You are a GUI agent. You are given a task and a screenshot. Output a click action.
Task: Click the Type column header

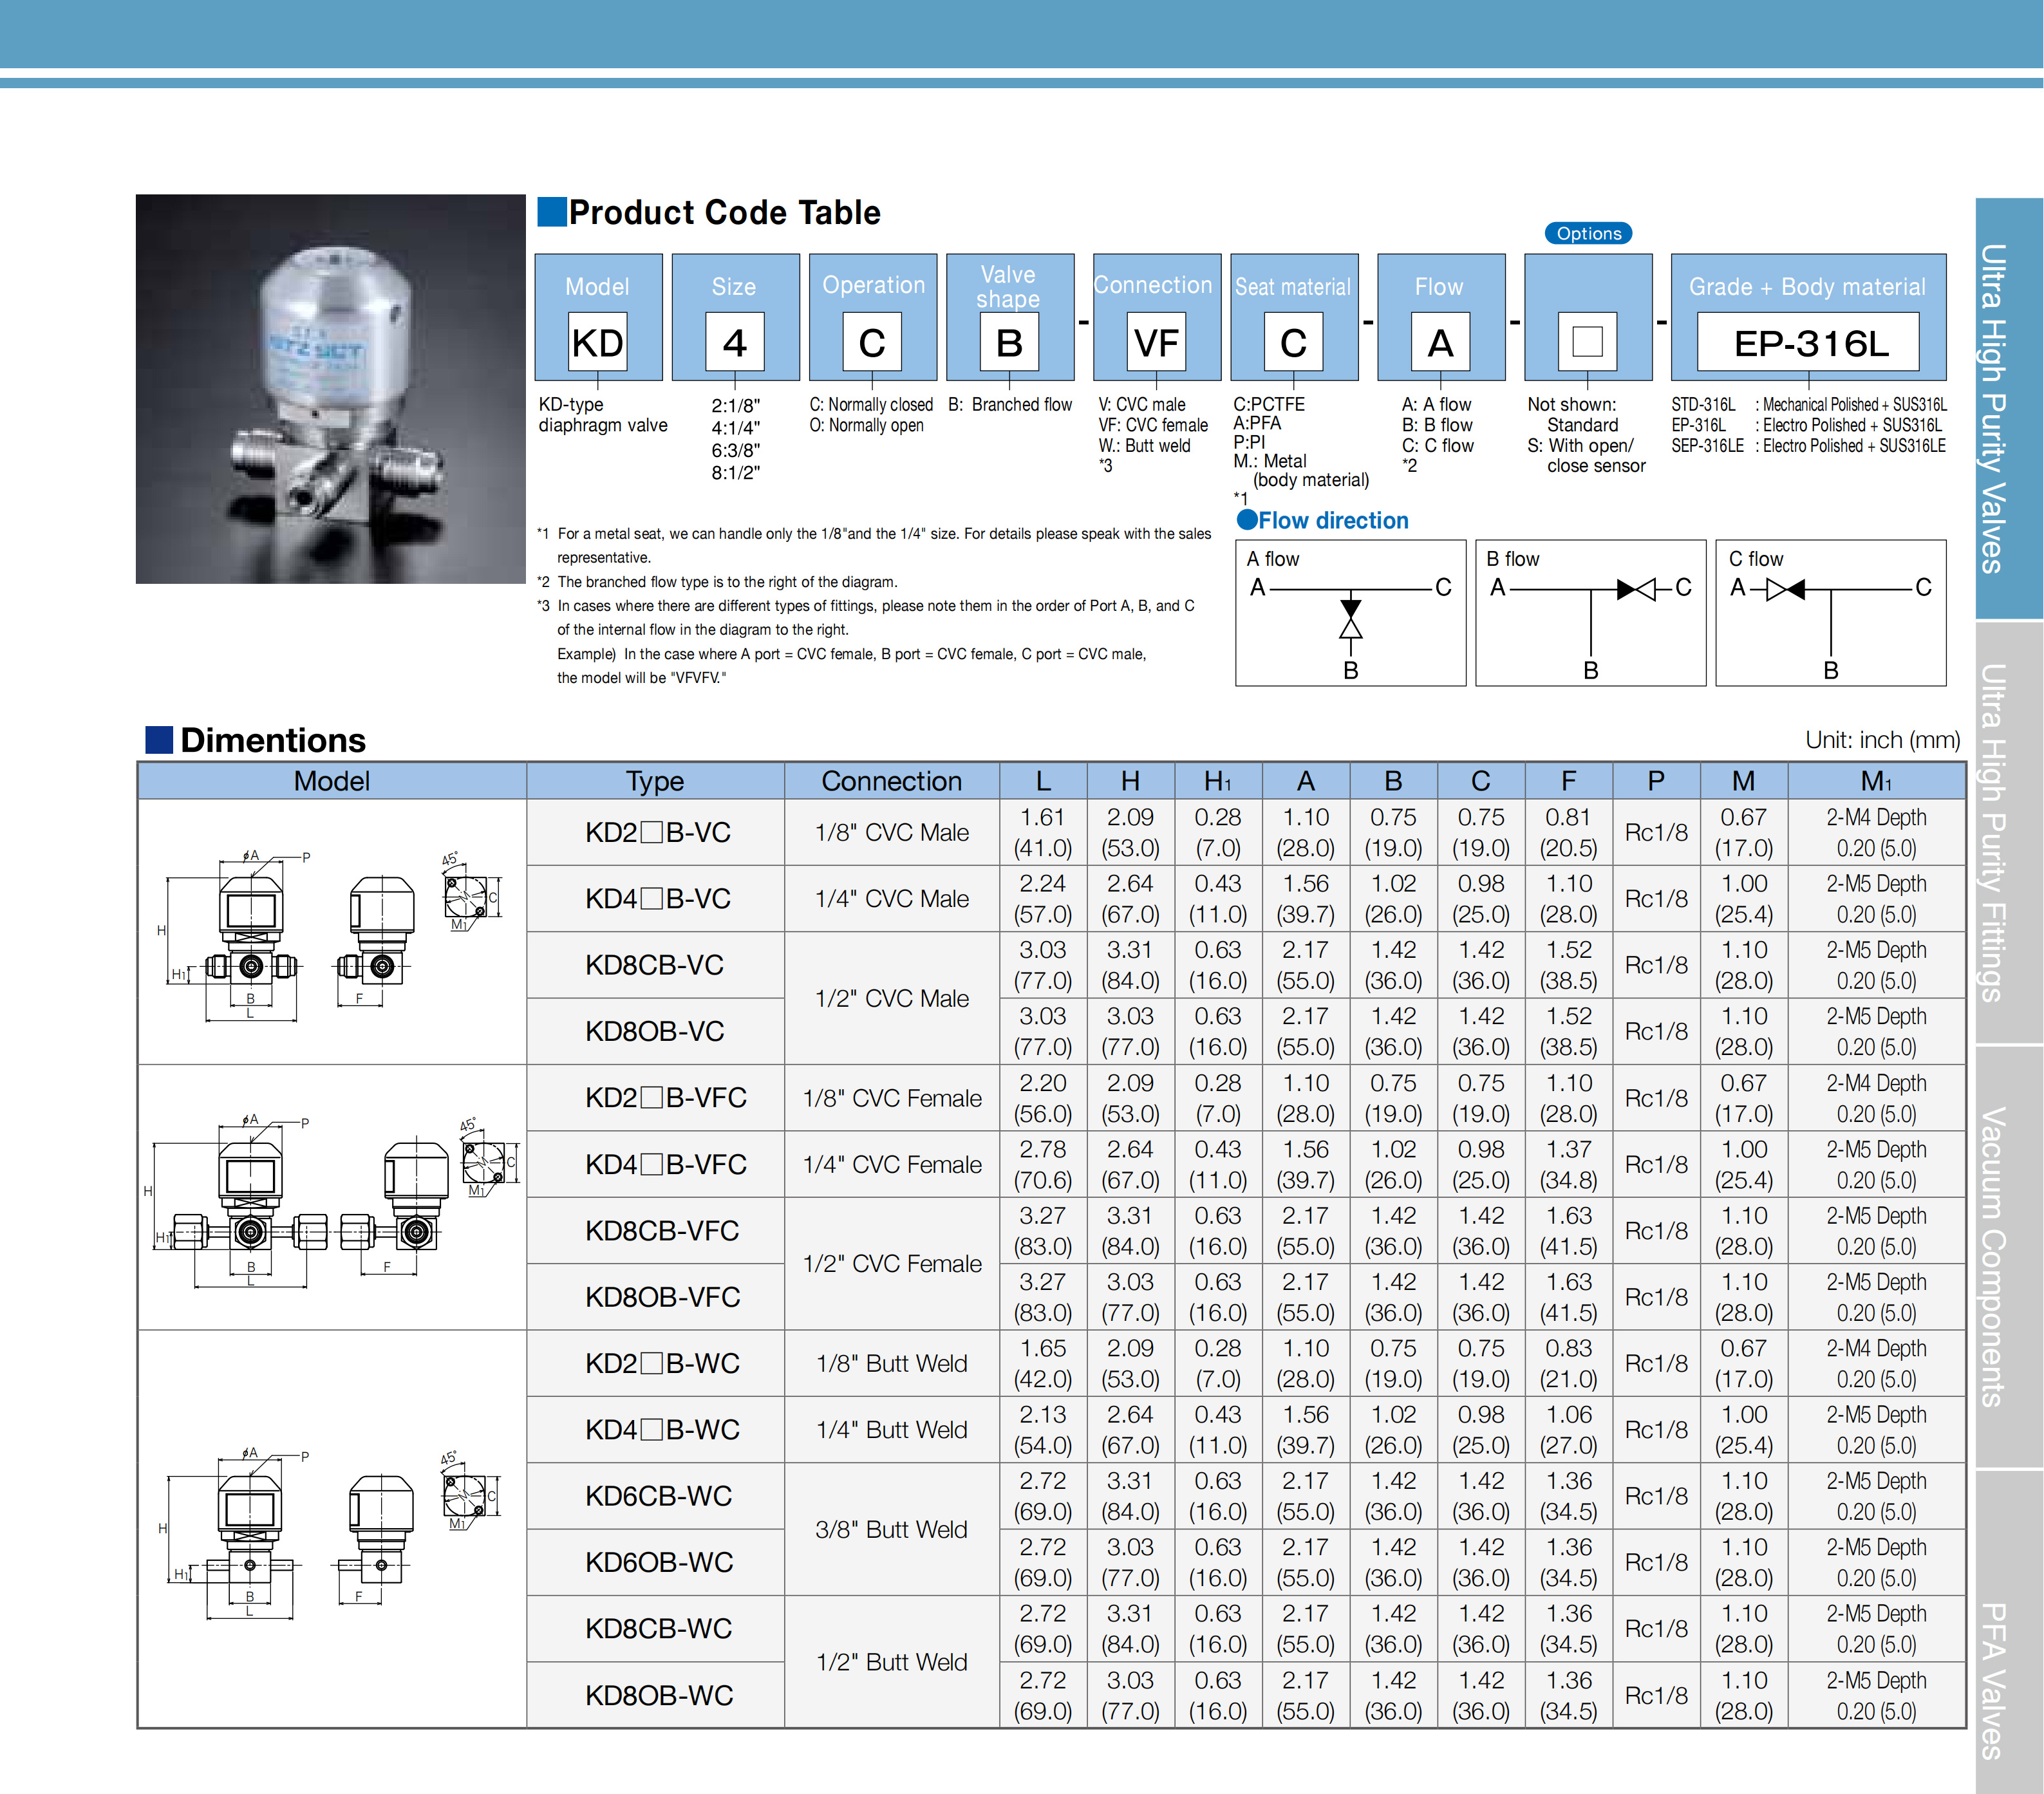coord(655,781)
